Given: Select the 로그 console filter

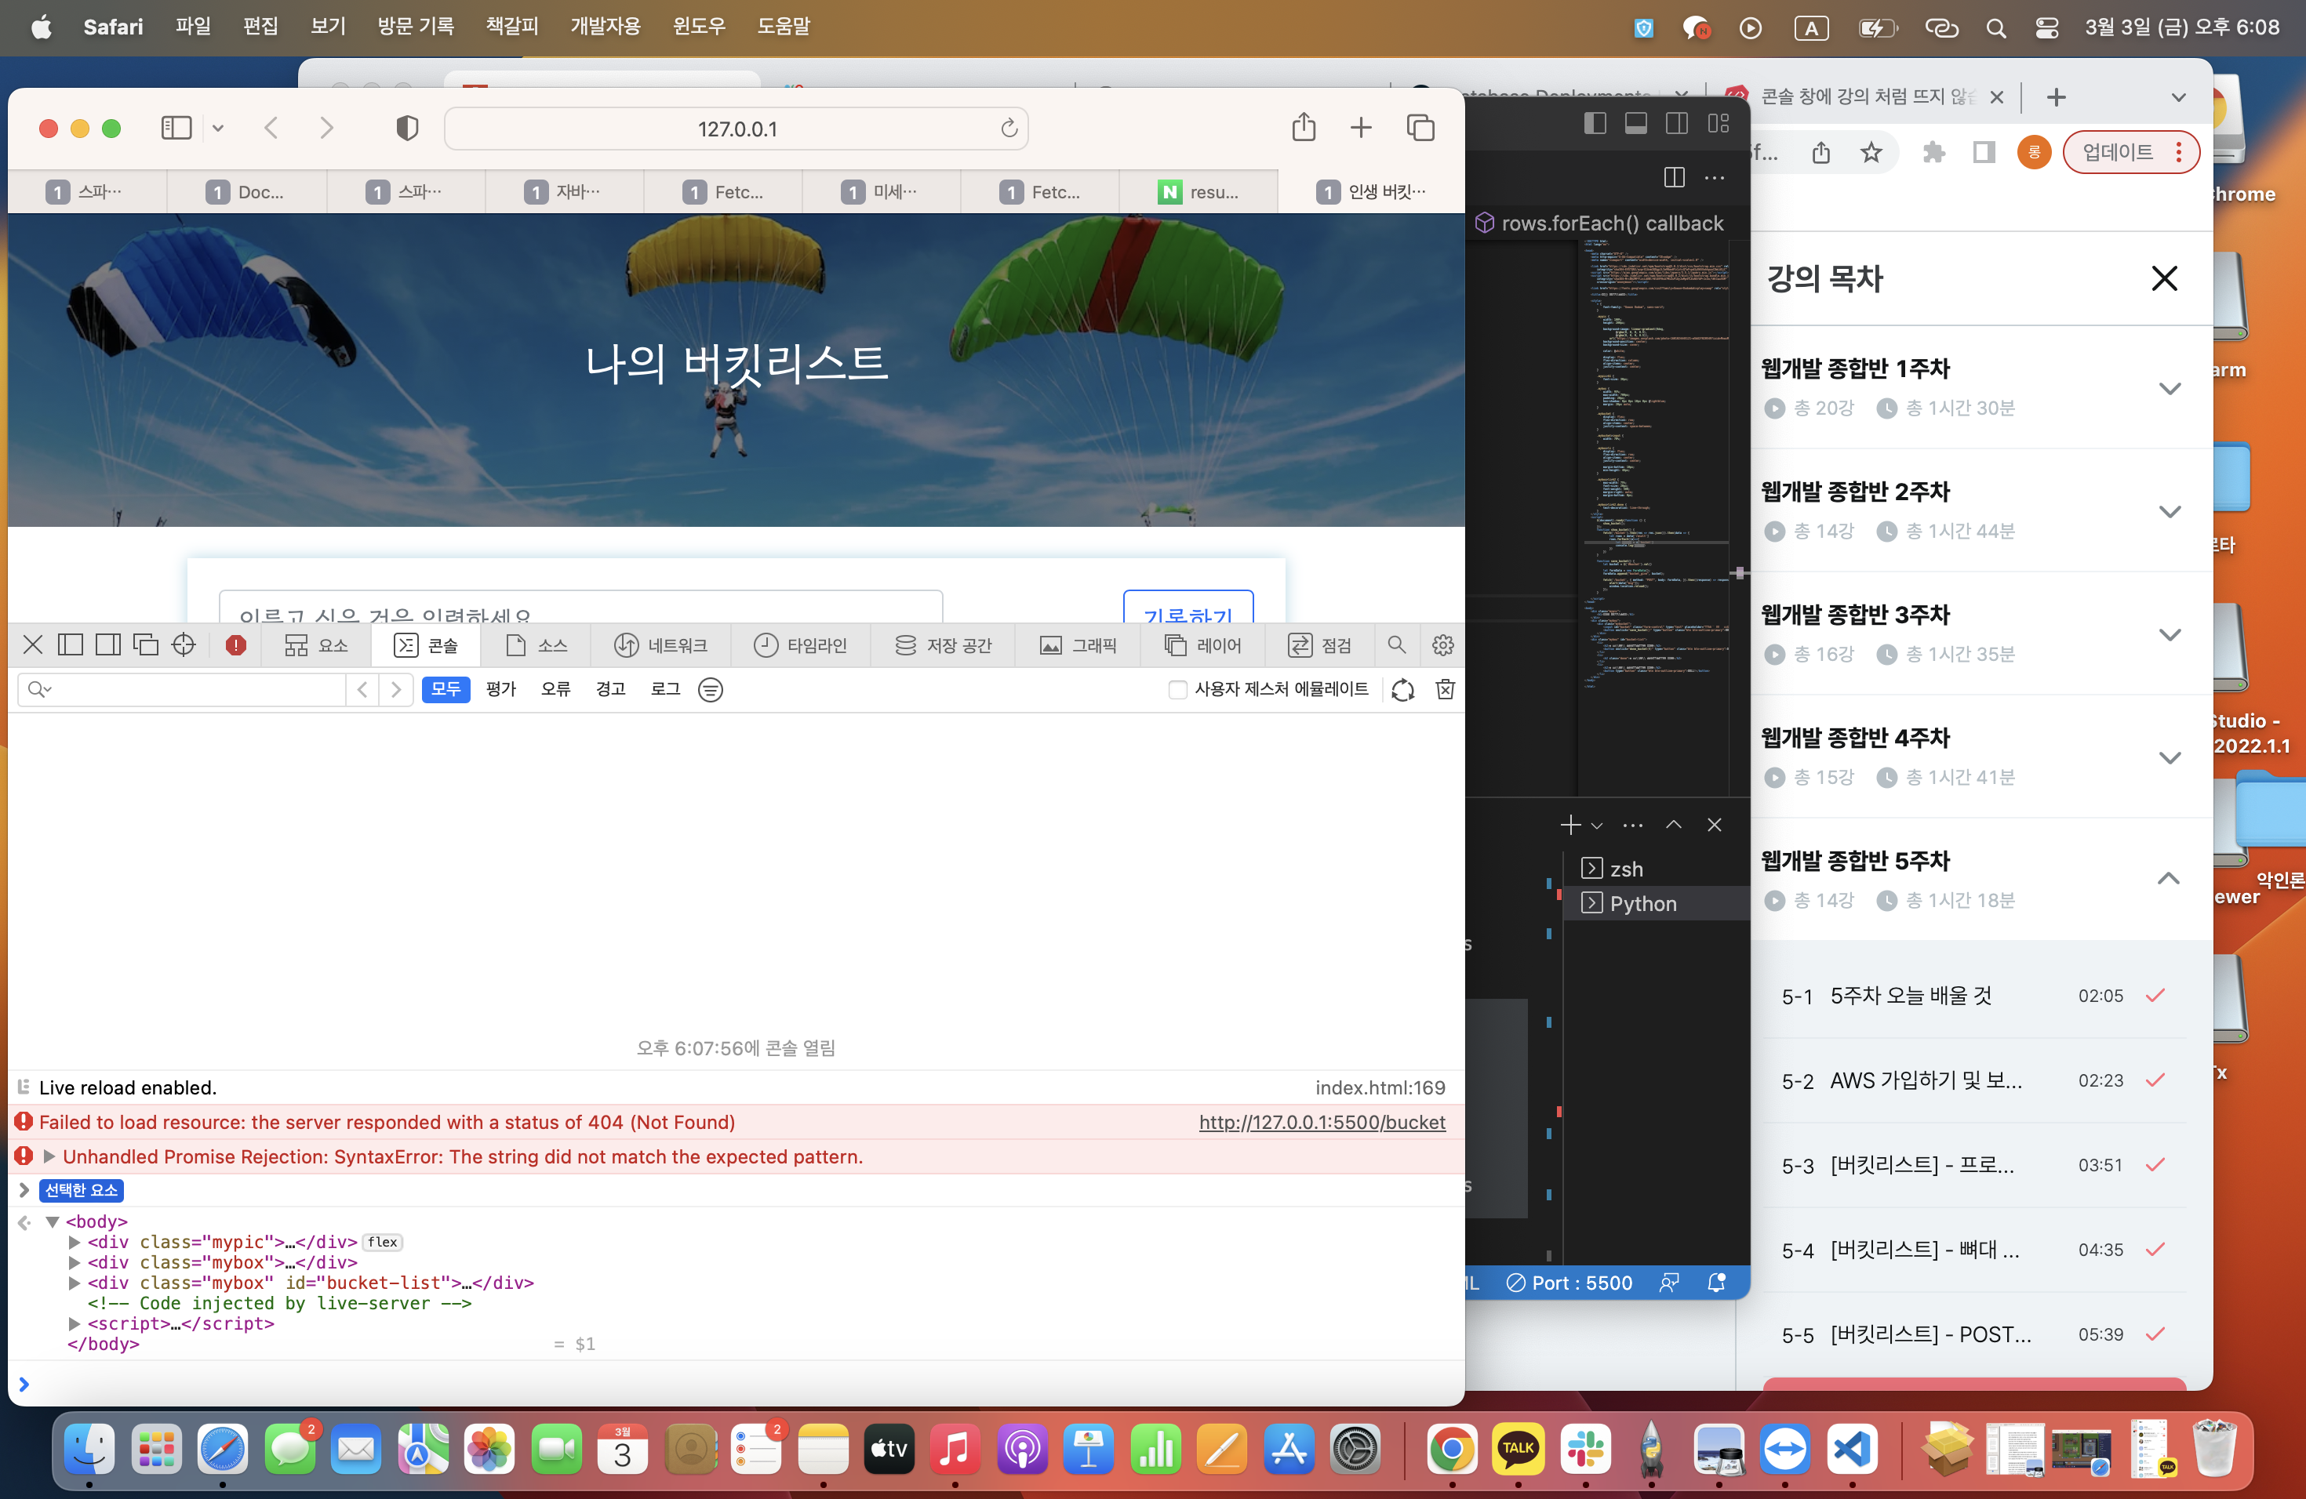Looking at the screenshot, I should tap(666, 689).
